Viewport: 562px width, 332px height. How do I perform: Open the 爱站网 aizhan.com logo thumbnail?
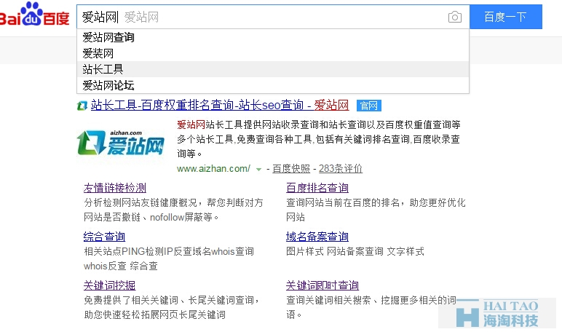click(121, 143)
